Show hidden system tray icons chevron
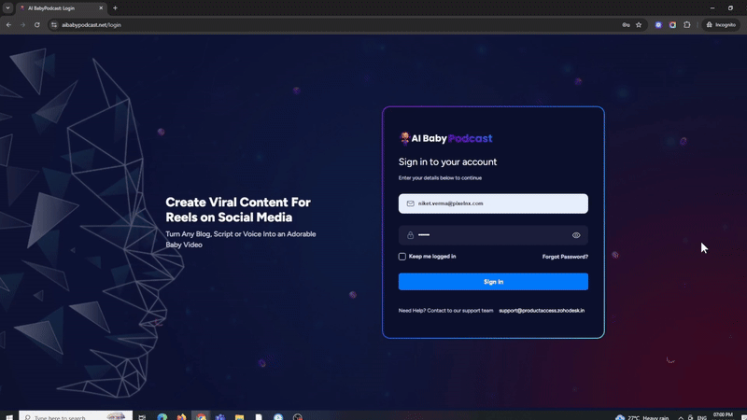This screenshot has height=420, width=747. 681,417
